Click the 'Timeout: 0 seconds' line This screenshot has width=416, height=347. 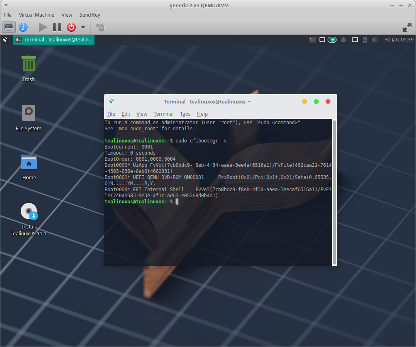[130, 153]
